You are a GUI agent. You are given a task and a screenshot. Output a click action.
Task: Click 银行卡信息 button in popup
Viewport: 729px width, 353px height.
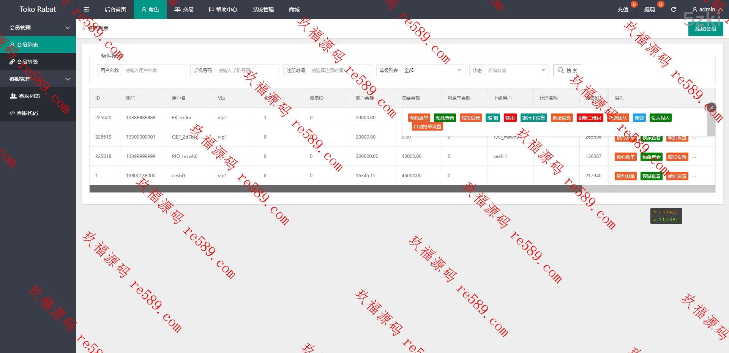point(533,118)
